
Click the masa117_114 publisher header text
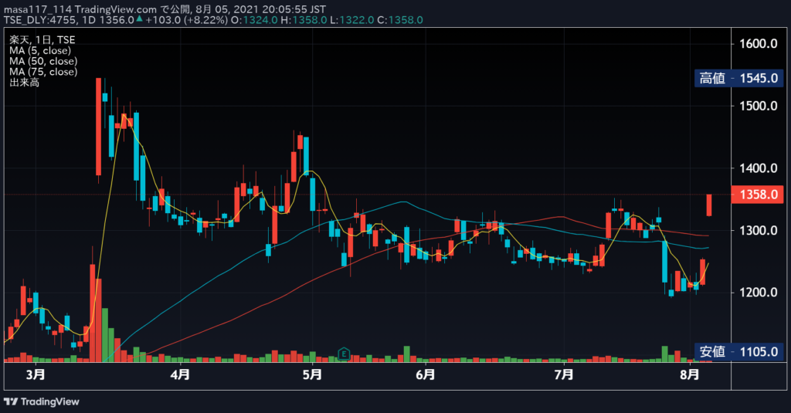tap(38, 9)
